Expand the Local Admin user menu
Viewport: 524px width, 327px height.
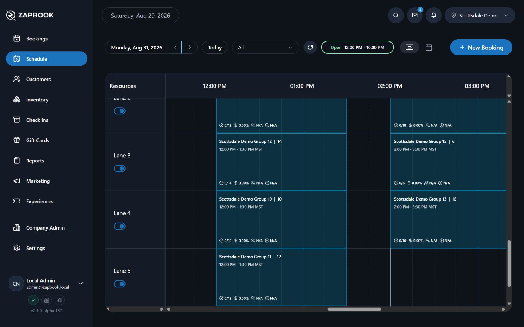(x=81, y=283)
